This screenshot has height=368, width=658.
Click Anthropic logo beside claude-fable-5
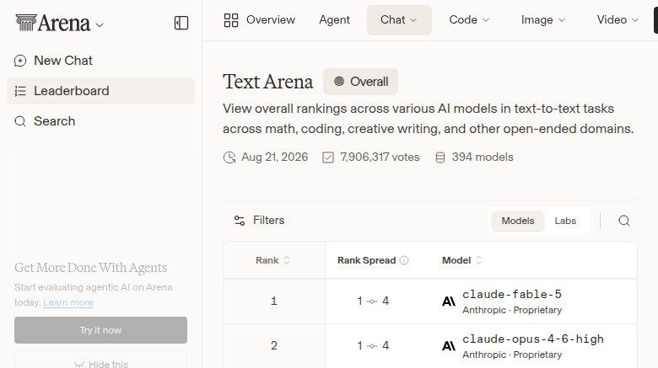click(x=449, y=301)
